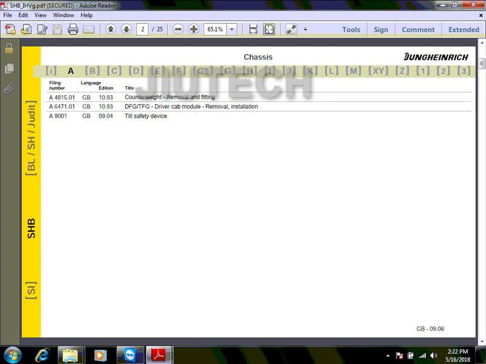The height and width of the screenshot is (364, 486).
Task: Click the Convert file to PDF icon
Action: click(26, 29)
